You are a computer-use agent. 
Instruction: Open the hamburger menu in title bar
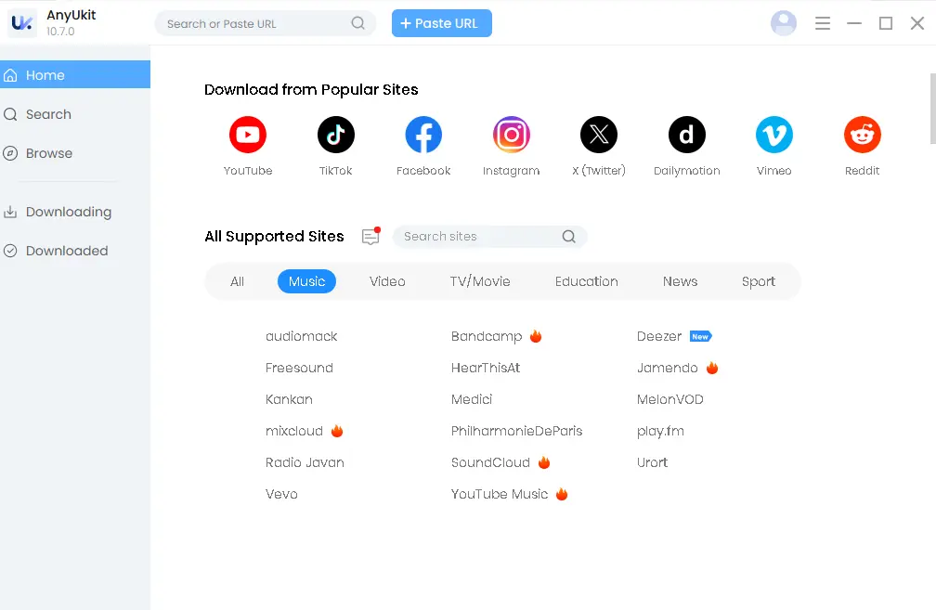(823, 23)
